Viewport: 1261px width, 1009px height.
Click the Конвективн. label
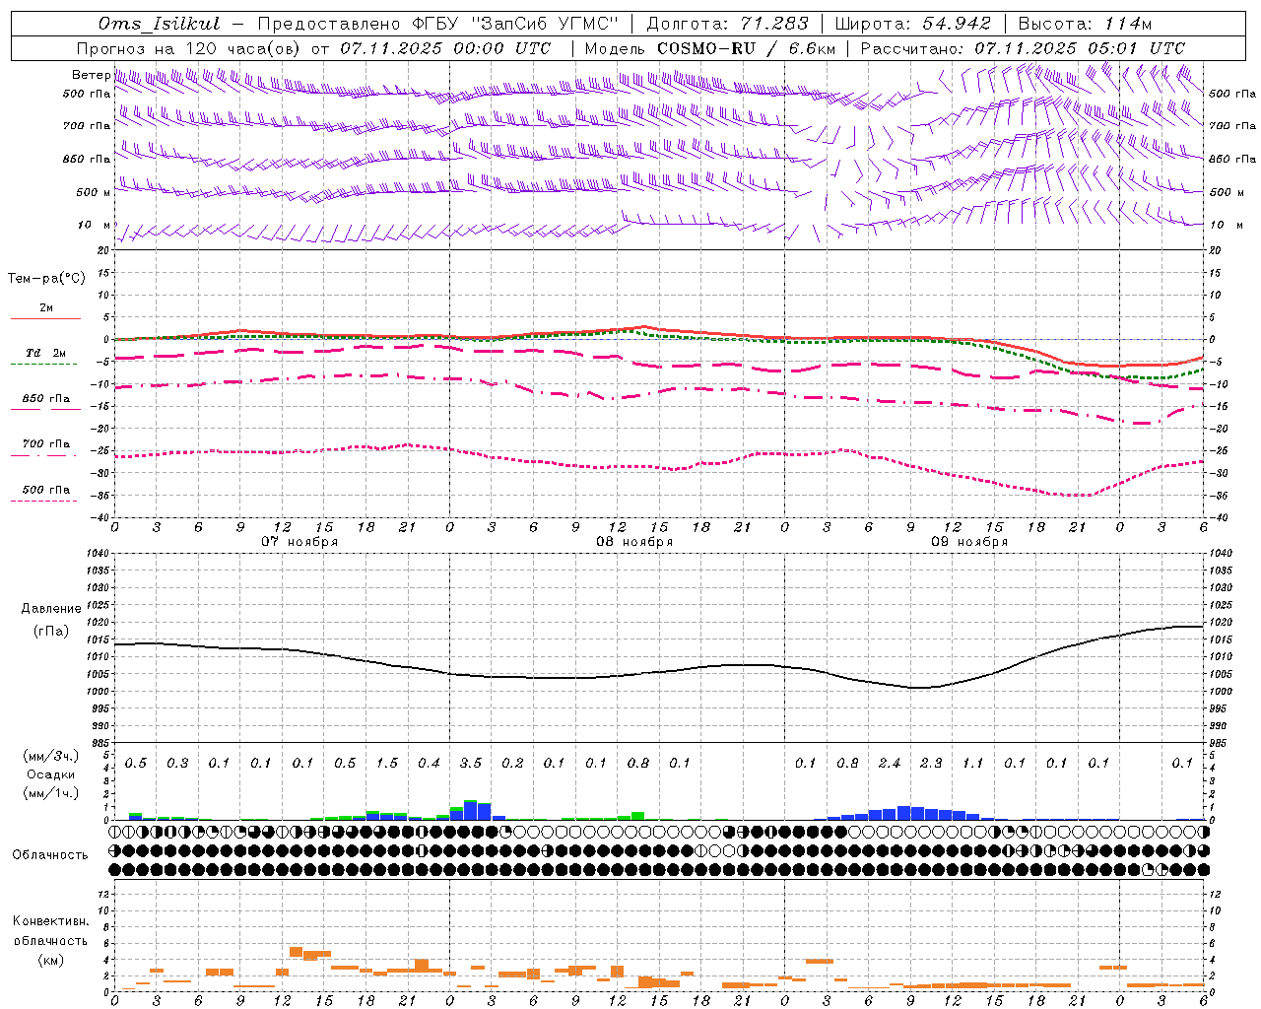point(50,921)
